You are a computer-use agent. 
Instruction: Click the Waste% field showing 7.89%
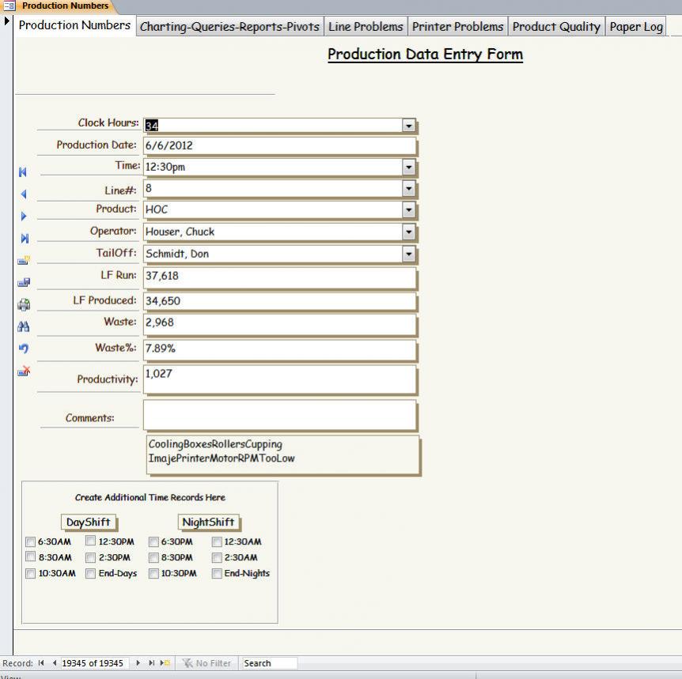(x=279, y=349)
